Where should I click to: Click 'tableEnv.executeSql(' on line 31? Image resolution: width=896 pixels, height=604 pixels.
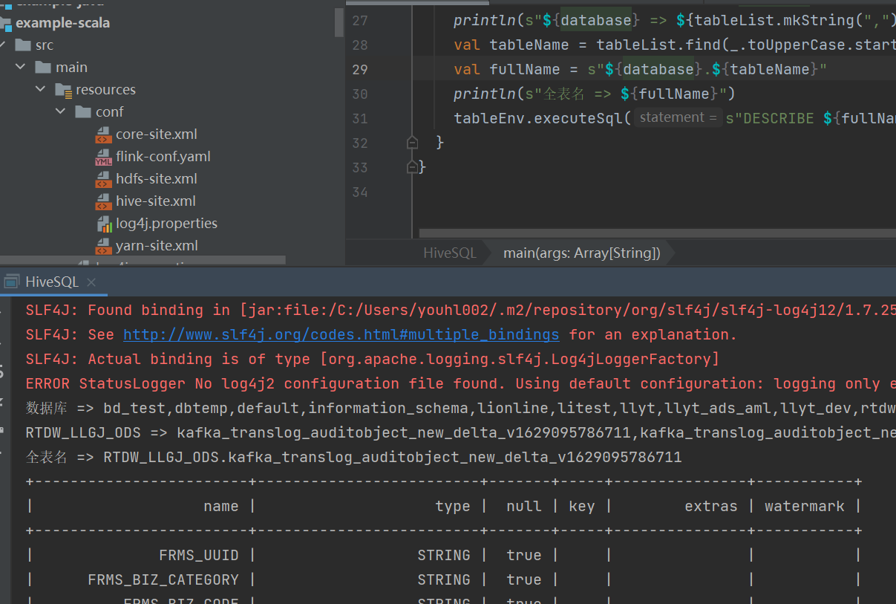[x=543, y=118]
